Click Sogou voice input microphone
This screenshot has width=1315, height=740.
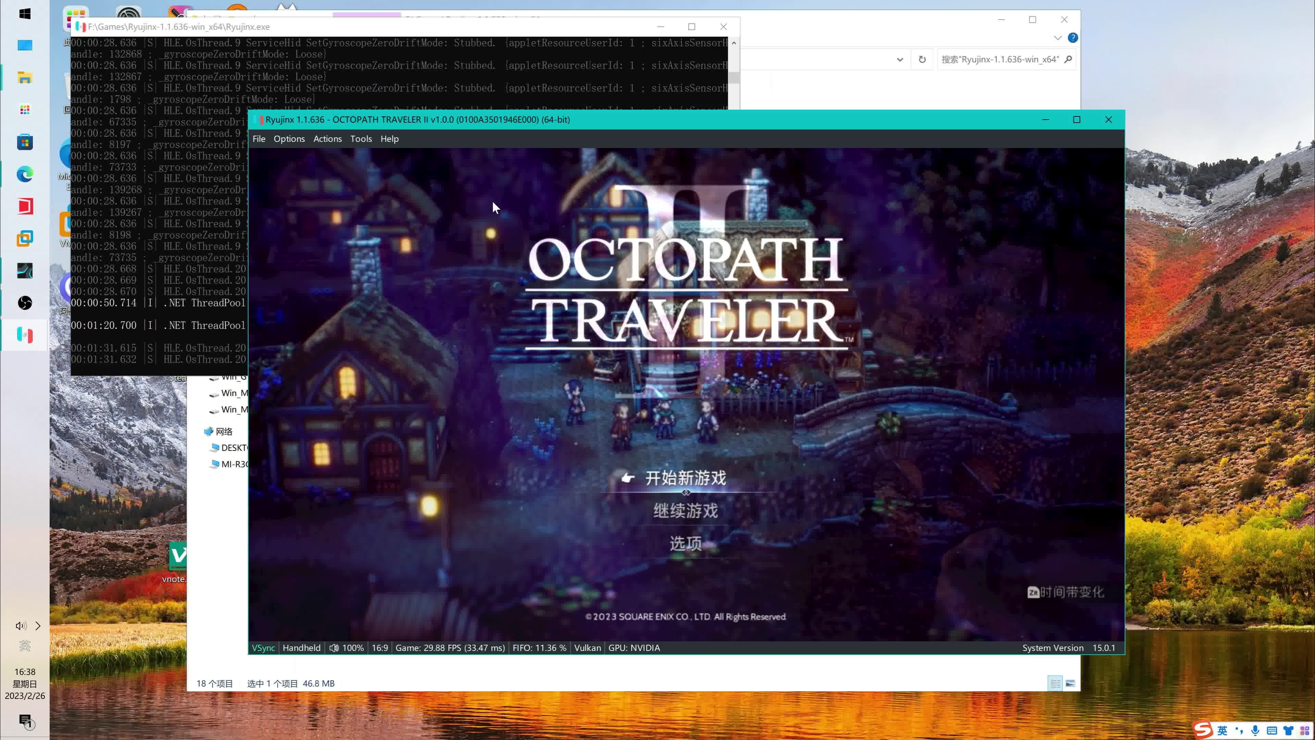coord(1255,731)
